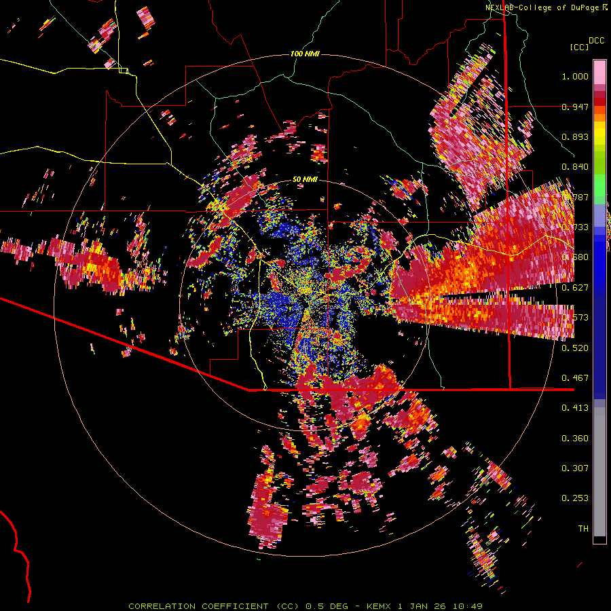Image resolution: width=611 pixels, height=611 pixels.
Task: Click the DCC product label
Action: click(596, 41)
